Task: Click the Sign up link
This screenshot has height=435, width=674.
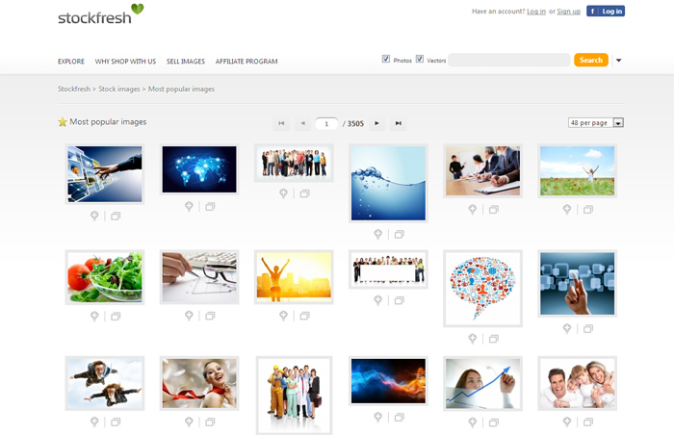Action: [x=568, y=12]
